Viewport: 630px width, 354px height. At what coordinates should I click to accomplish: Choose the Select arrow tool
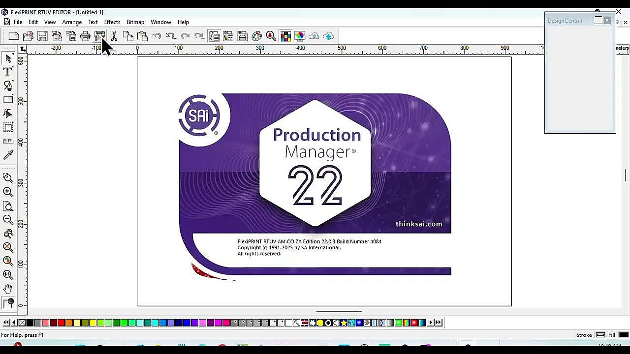point(8,59)
